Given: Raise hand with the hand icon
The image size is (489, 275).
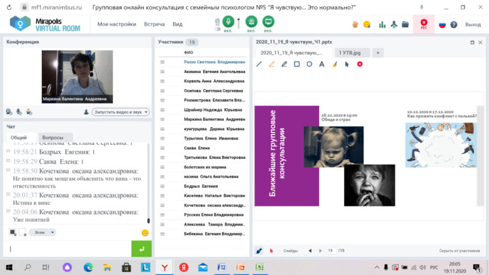Looking at the screenshot, I should (355, 24).
